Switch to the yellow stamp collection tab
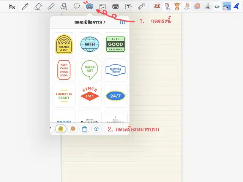 tap(60, 129)
